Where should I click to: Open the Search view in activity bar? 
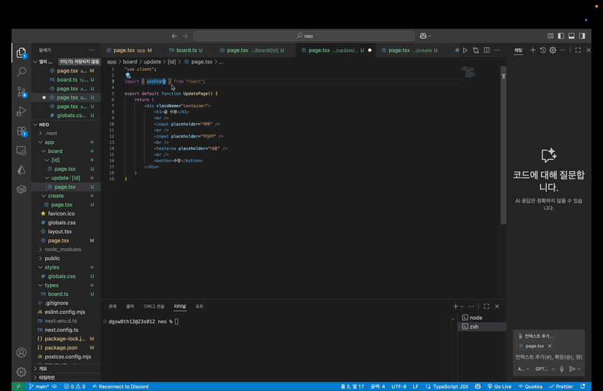pos(21,72)
